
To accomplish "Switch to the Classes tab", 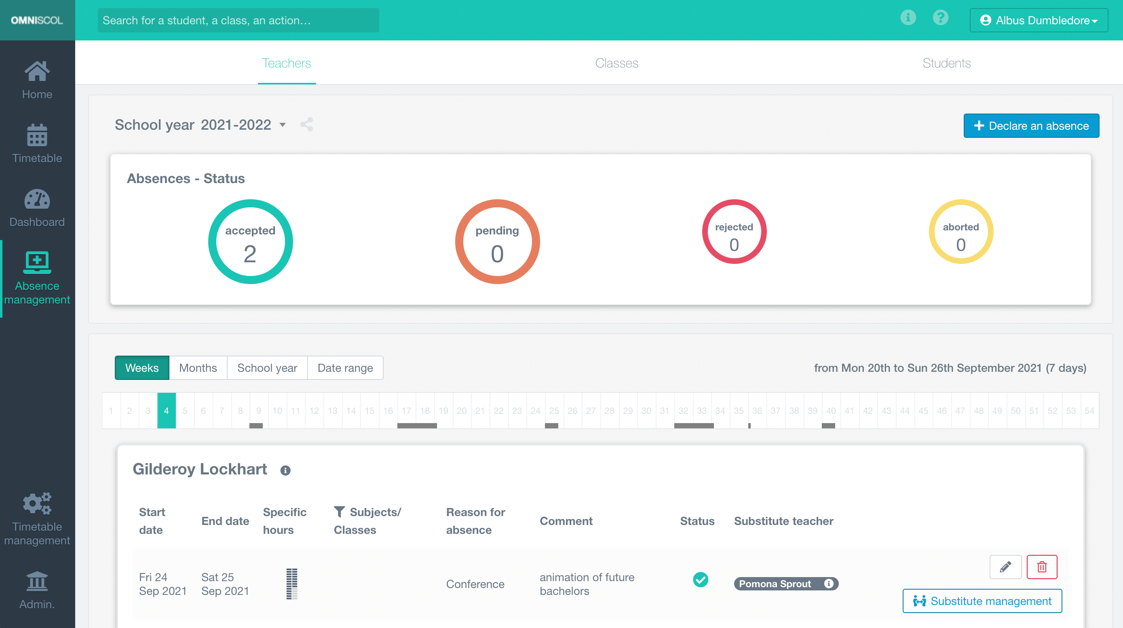I will 616,63.
